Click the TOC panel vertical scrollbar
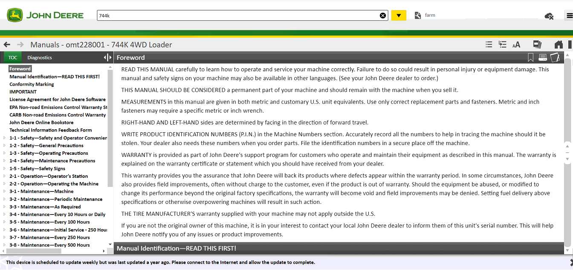573x270 pixels. point(110,128)
